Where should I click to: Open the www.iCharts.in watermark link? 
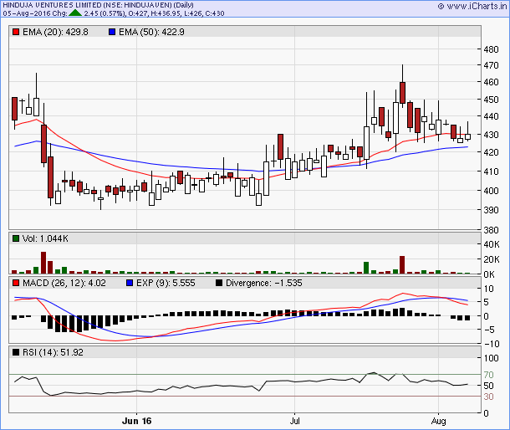(473, 6)
